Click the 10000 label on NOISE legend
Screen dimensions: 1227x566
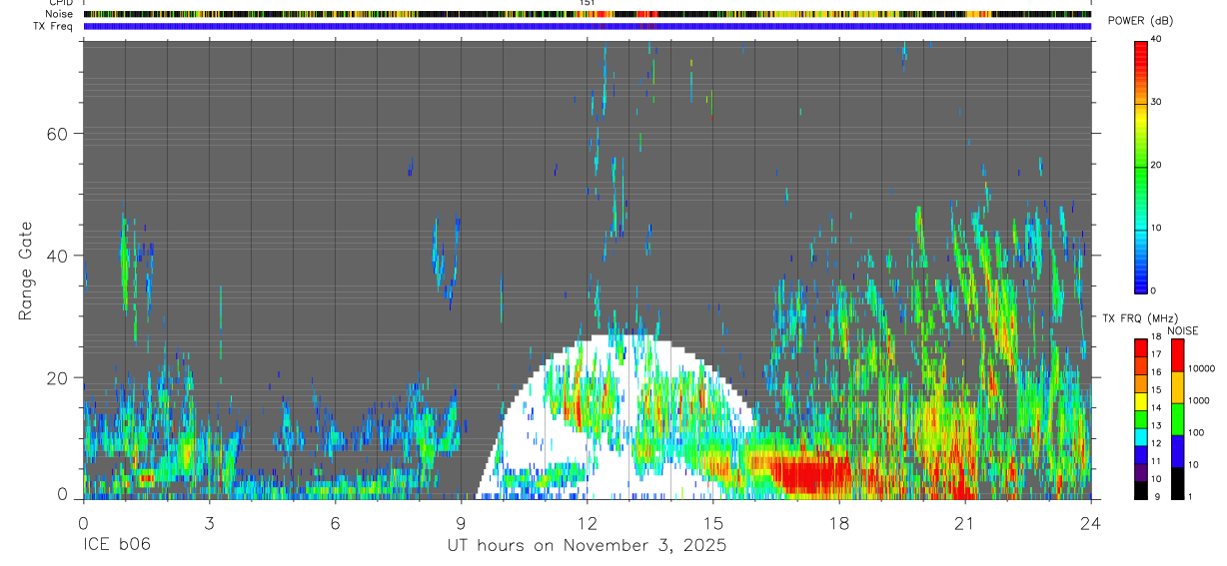click(x=1200, y=368)
